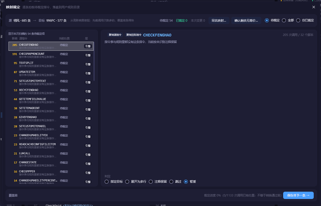The image size is (321, 206).
Task: Click the 复制目标指令 button
Action: (134, 35)
